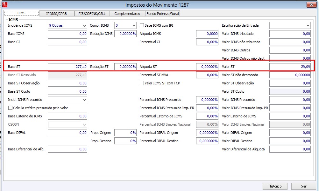Check Calcula crédito presumido pelo valor
Image resolution: width=319 pixels, height=191 pixels.
10,108
